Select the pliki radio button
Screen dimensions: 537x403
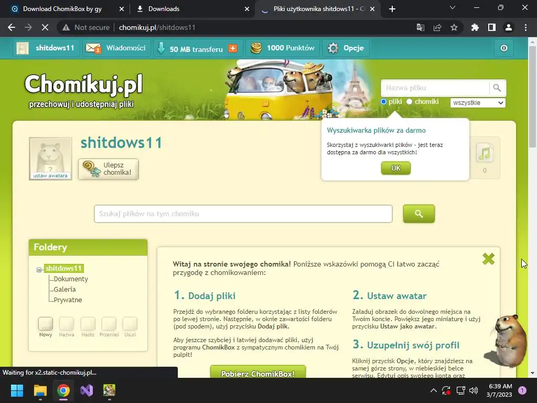pyautogui.click(x=383, y=101)
